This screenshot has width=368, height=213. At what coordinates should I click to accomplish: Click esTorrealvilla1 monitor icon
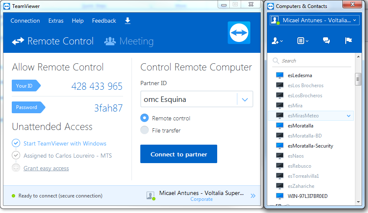click(x=280, y=176)
